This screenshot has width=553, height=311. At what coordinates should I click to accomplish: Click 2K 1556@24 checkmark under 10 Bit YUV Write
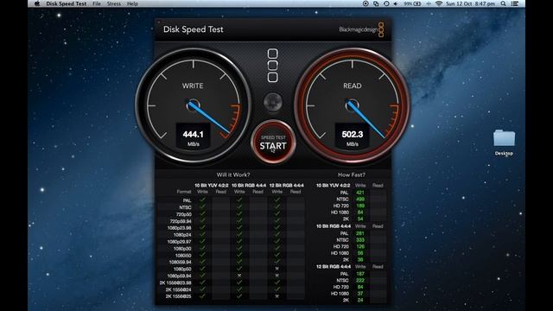[x=202, y=289]
